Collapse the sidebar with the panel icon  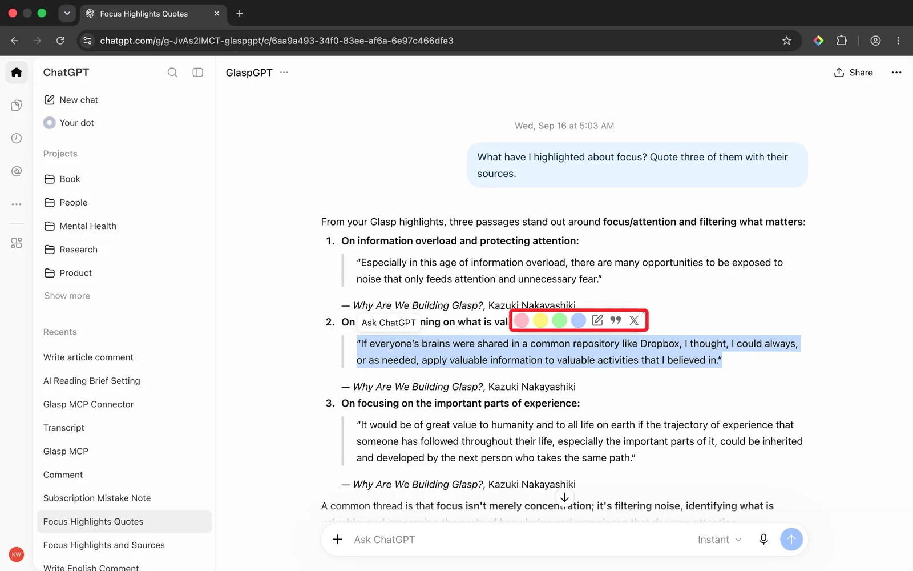tap(198, 73)
